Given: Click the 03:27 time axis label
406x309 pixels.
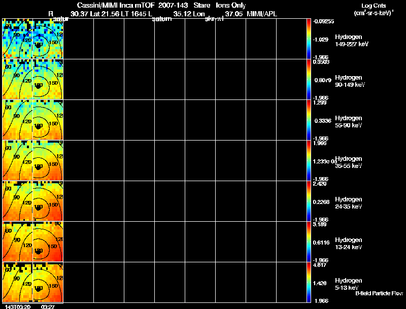Looking at the screenshot, I should click(x=48, y=306).
